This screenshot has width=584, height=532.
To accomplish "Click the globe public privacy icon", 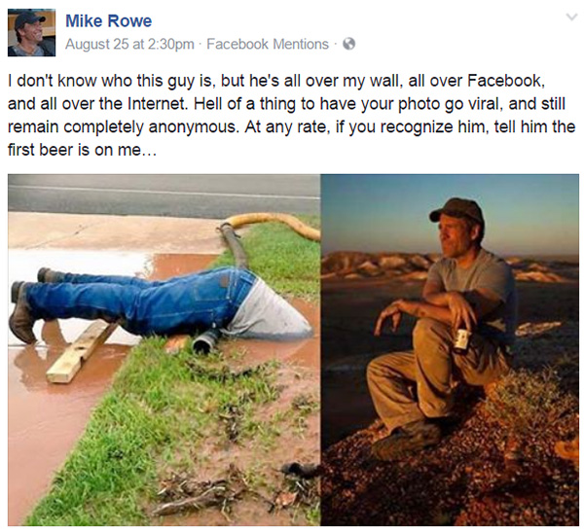I will (x=349, y=44).
